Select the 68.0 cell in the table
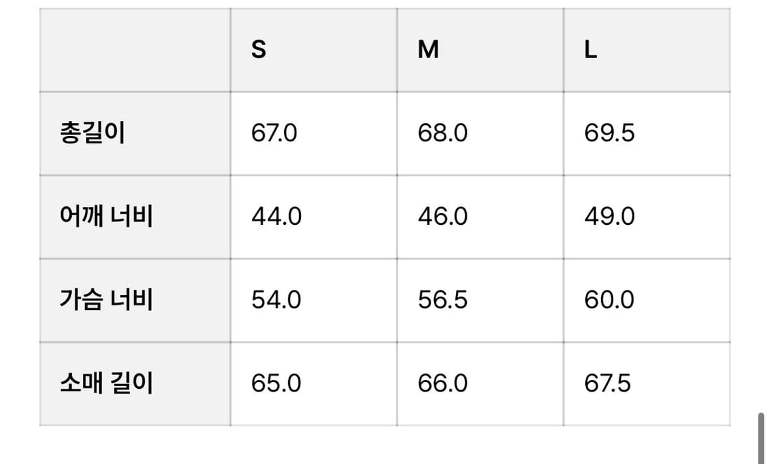This screenshot has width=770, height=464. click(443, 133)
